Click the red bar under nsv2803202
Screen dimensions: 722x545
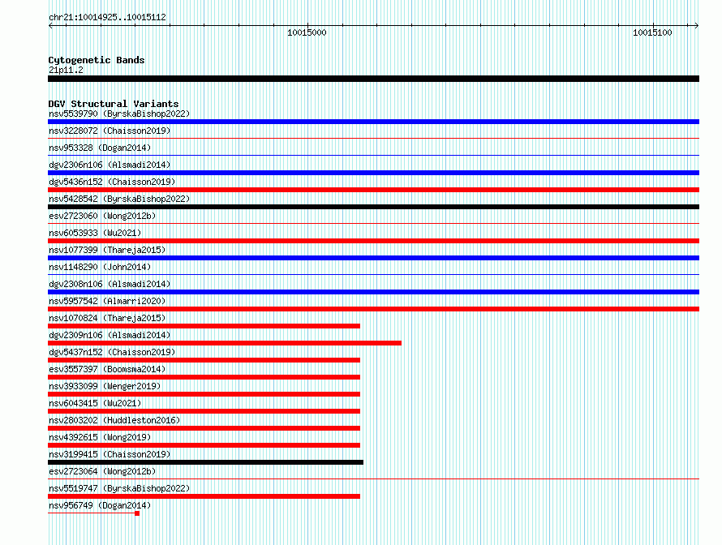point(204,428)
